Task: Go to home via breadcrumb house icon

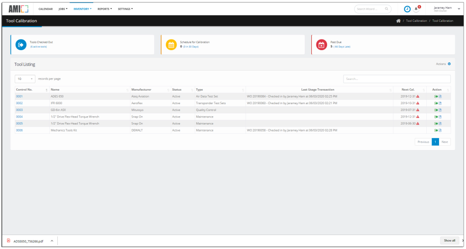Action: tap(398, 21)
